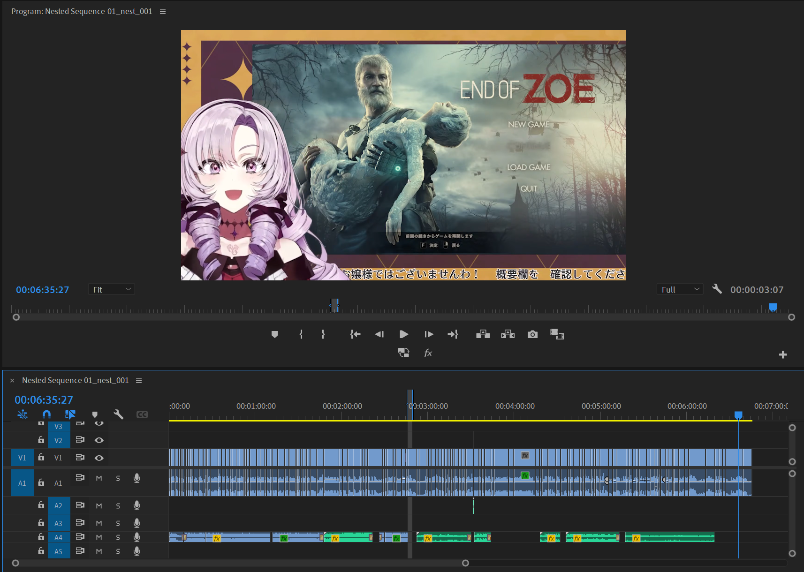Mute track A2

pyautogui.click(x=99, y=506)
